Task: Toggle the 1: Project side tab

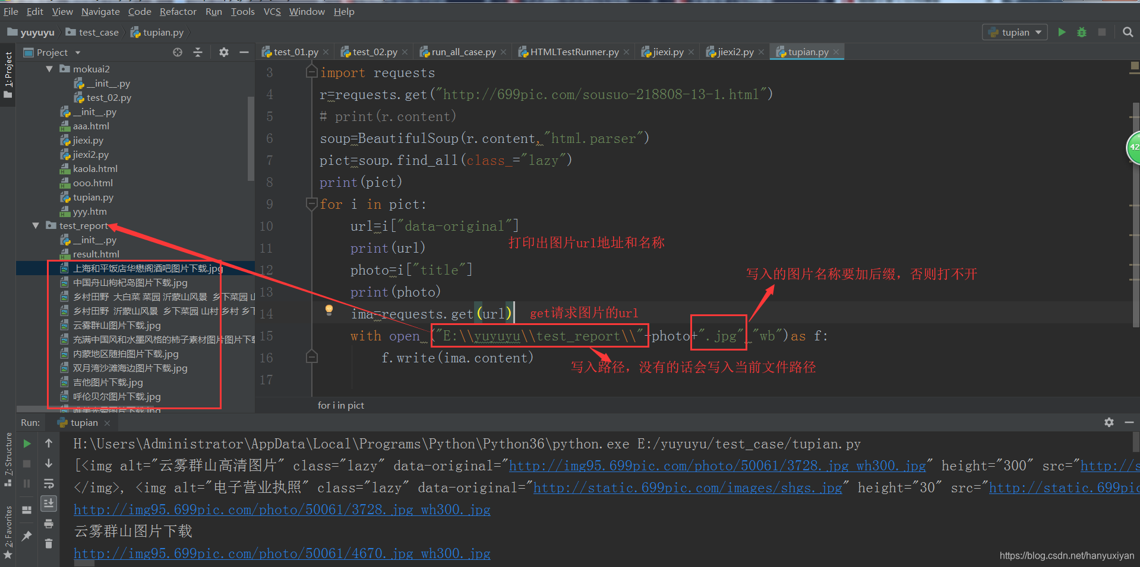Action: (x=8, y=77)
